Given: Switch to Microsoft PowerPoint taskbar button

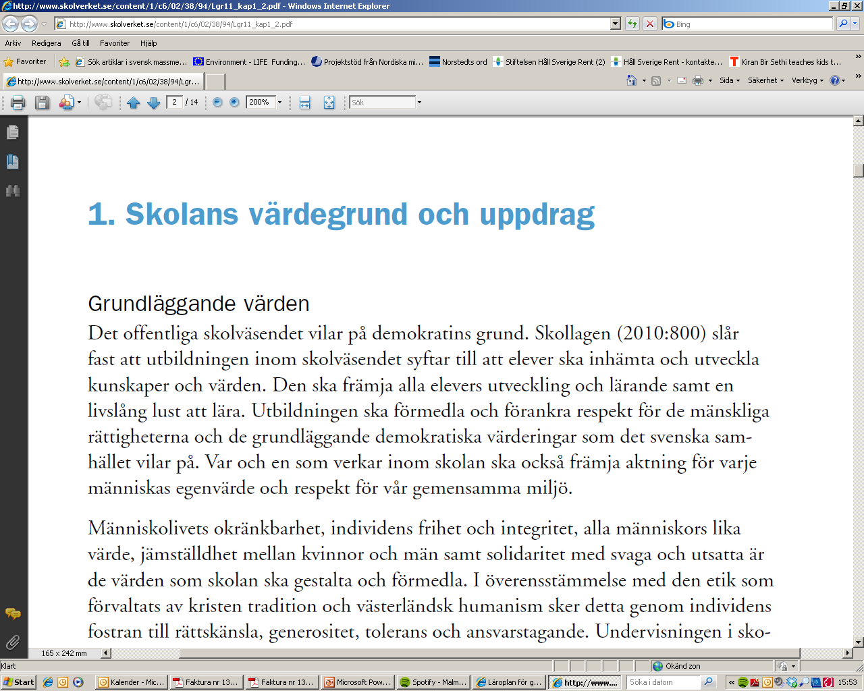Looking at the screenshot, I should tap(357, 682).
